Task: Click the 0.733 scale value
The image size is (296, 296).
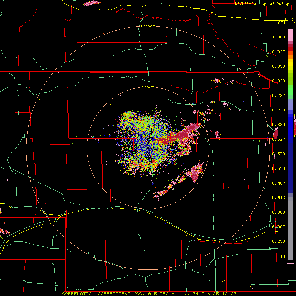Action: pyautogui.click(x=279, y=110)
